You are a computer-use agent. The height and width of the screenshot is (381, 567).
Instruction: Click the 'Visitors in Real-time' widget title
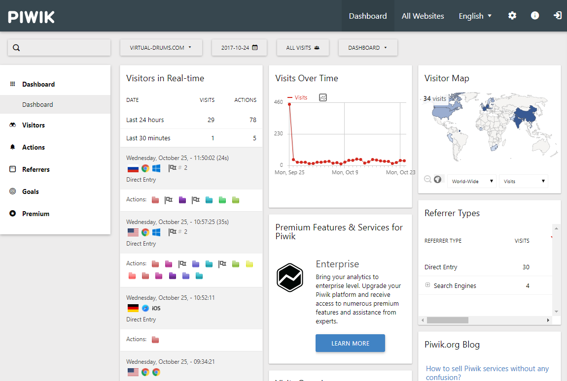165,78
